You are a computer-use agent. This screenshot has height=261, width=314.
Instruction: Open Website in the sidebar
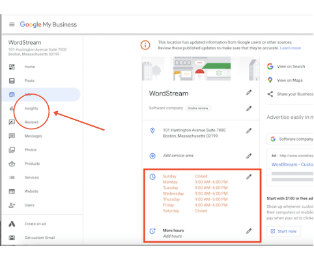point(31,192)
